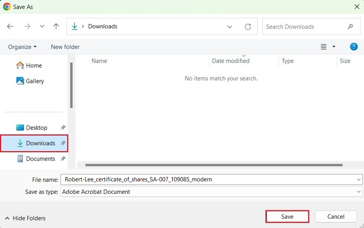Unpin Documents from quick access
Image resolution: width=364 pixels, height=228 pixels.
point(63,159)
